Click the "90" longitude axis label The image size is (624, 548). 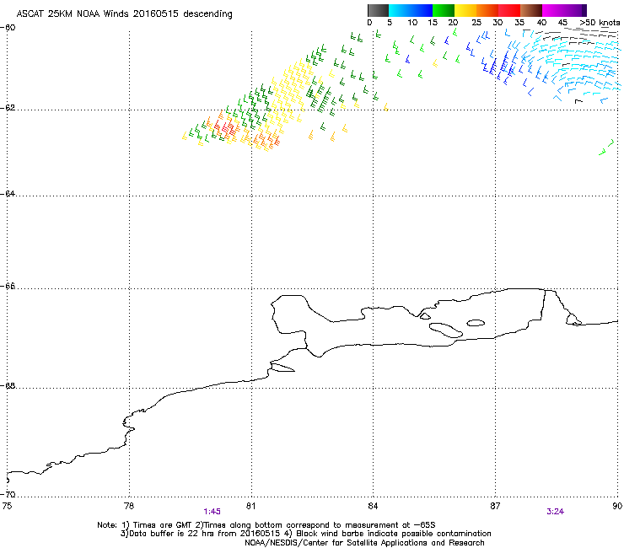pyautogui.click(x=617, y=506)
